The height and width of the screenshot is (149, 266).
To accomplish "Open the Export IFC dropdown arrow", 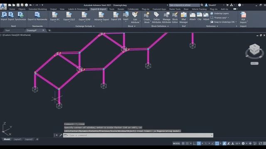I will pyautogui.click(x=55, y=22).
